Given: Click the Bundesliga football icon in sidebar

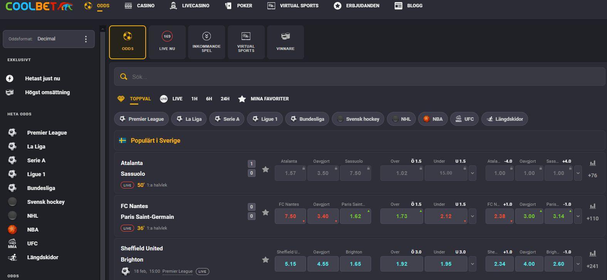Looking at the screenshot, I should pos(12,188).
